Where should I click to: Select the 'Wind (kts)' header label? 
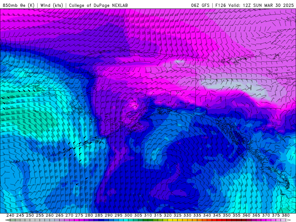[x=51, y=5]
